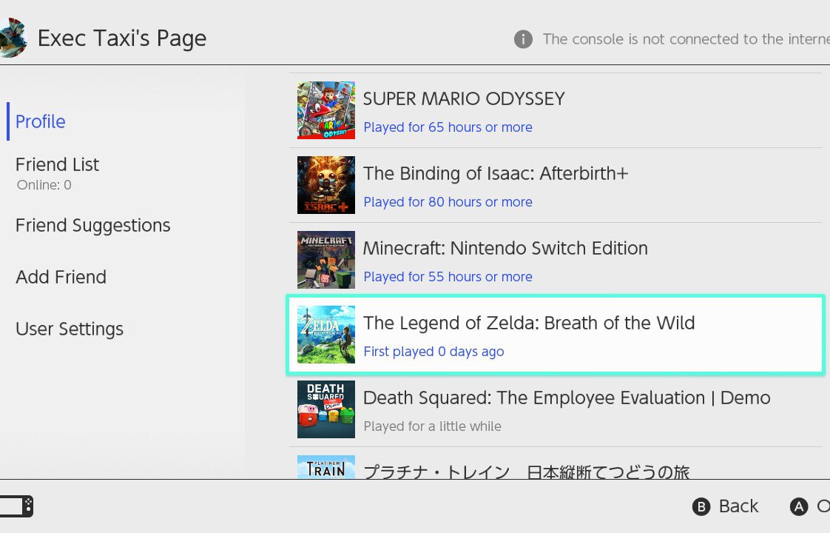Click the internet connection status message
The image size is (830, 533).
(686, 39)
